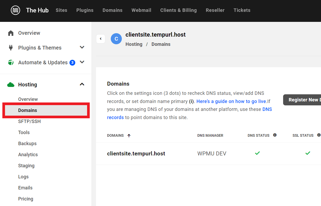Expand the Automate & Updates chevron

point(82,62)
